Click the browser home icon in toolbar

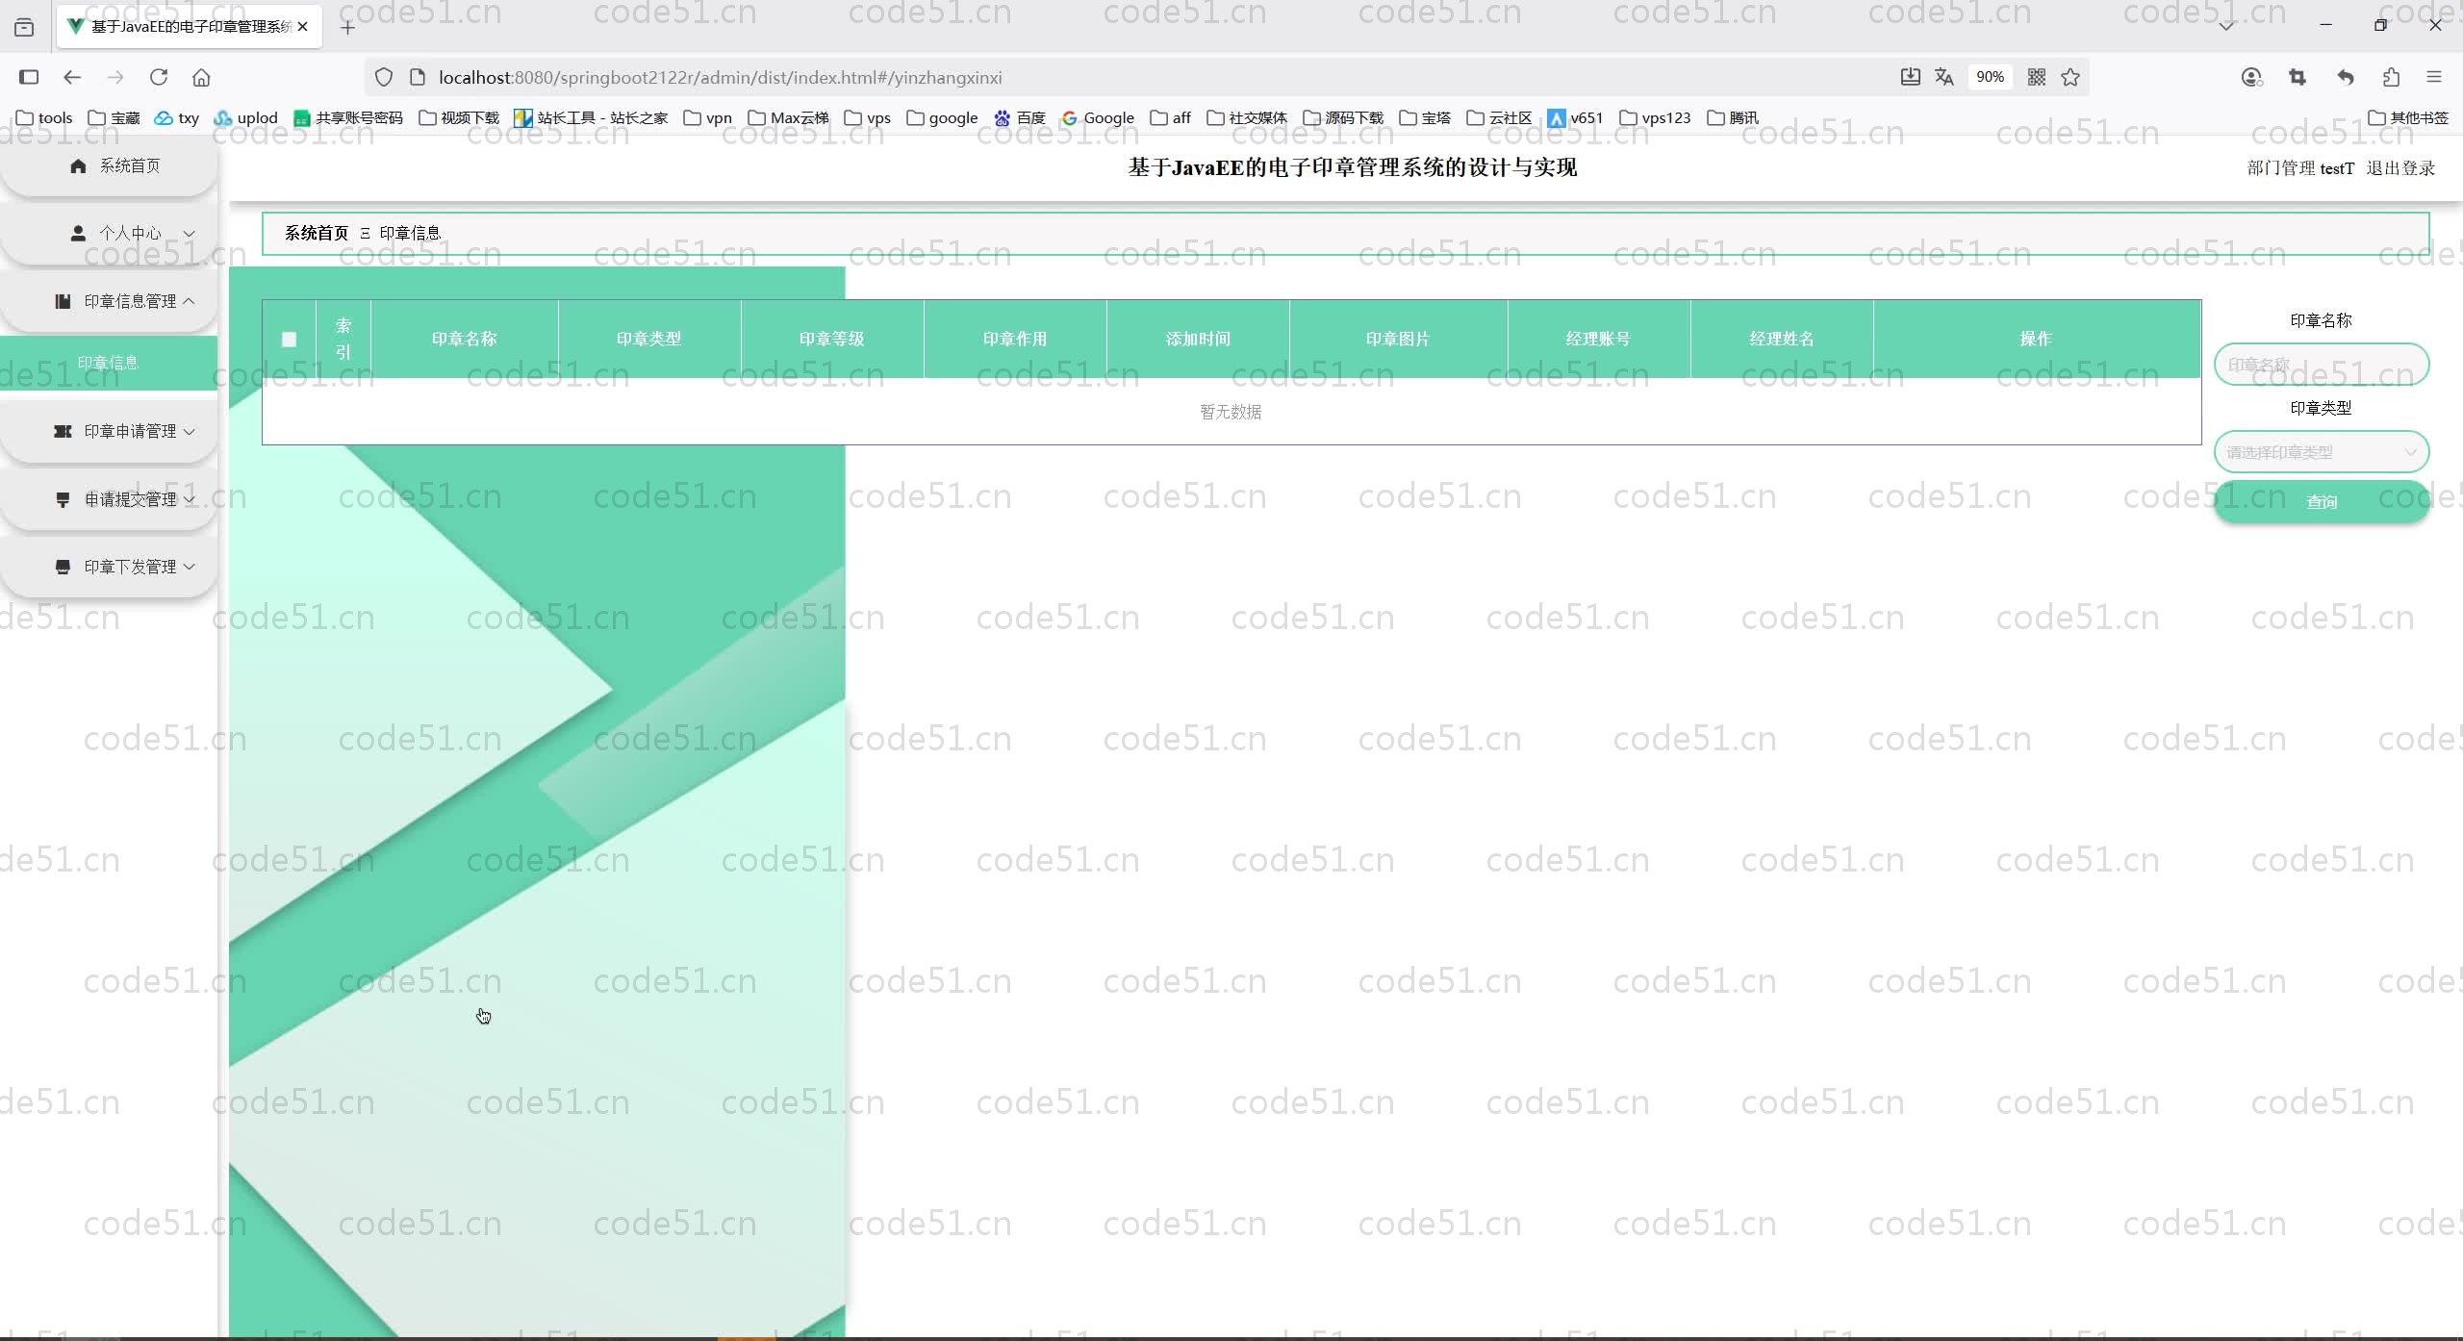(x=201, y=77)
